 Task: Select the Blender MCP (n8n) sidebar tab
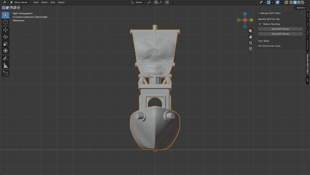point(308,64)
